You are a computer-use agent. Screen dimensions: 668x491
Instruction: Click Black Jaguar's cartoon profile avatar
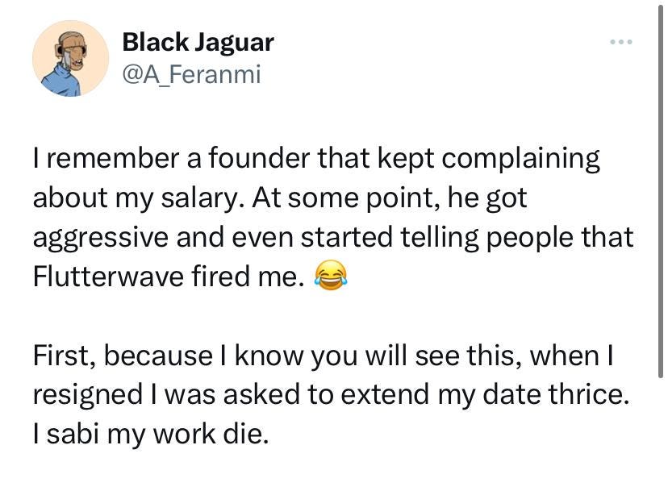71,58
